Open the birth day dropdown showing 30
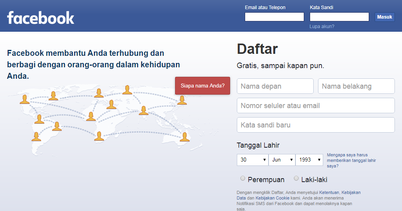Screen dimensions: 402x211 tap(253, 160)
